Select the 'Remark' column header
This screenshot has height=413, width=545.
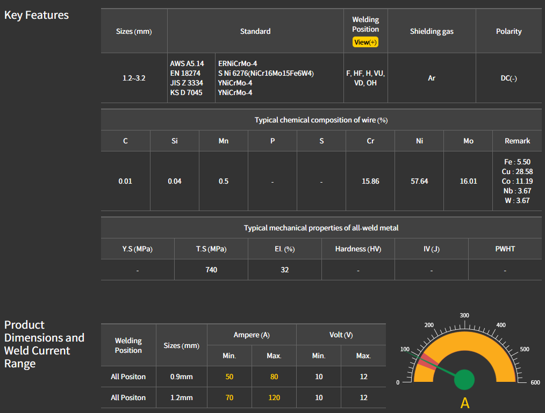[x=517, y=141]
